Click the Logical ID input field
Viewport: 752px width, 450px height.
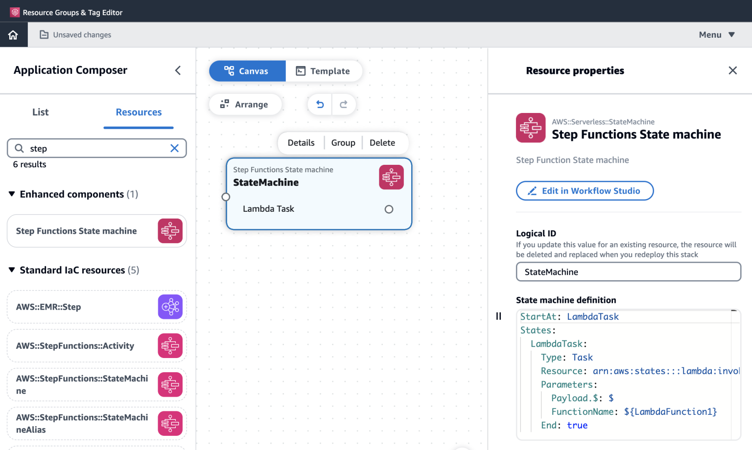coord(628,271)
